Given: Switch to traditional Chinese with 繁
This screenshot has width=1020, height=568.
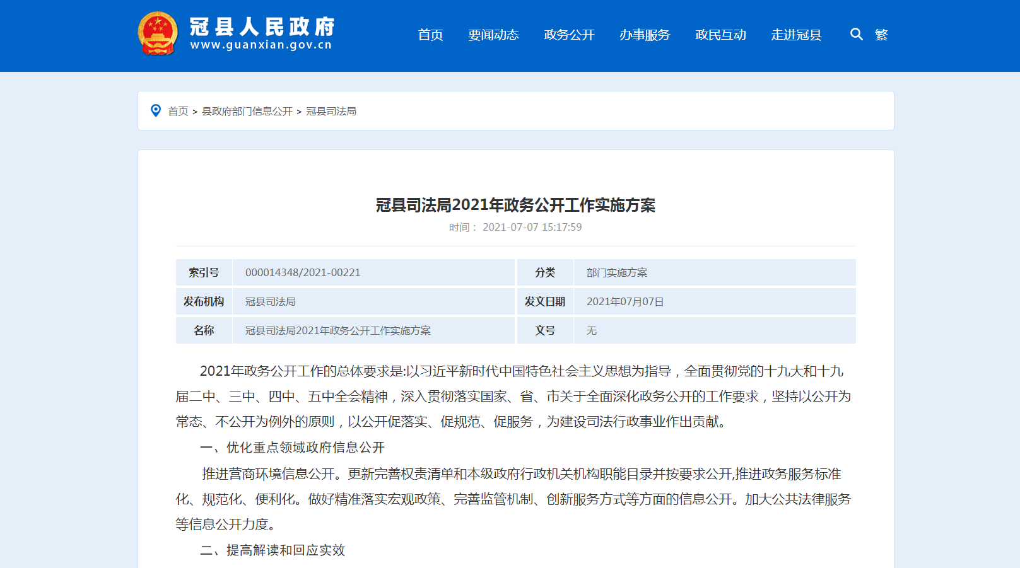Looking at the screenshot, I should point(881,35).
